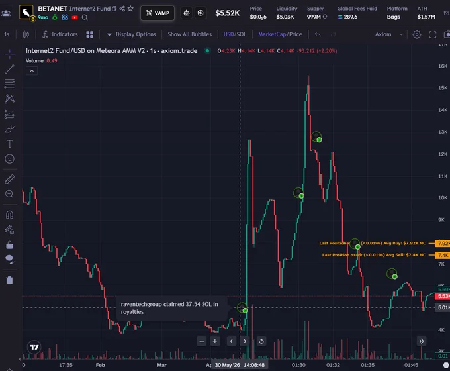Click the trade bubble near 13K
Screen dimensions: 450x371
point(316,137)
